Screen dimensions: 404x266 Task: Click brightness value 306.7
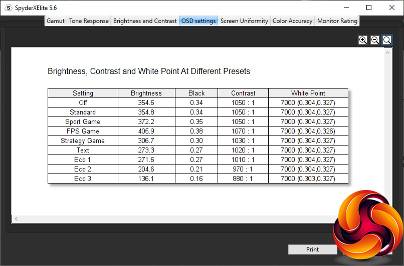pyautogui.click(x=146, y=140)
